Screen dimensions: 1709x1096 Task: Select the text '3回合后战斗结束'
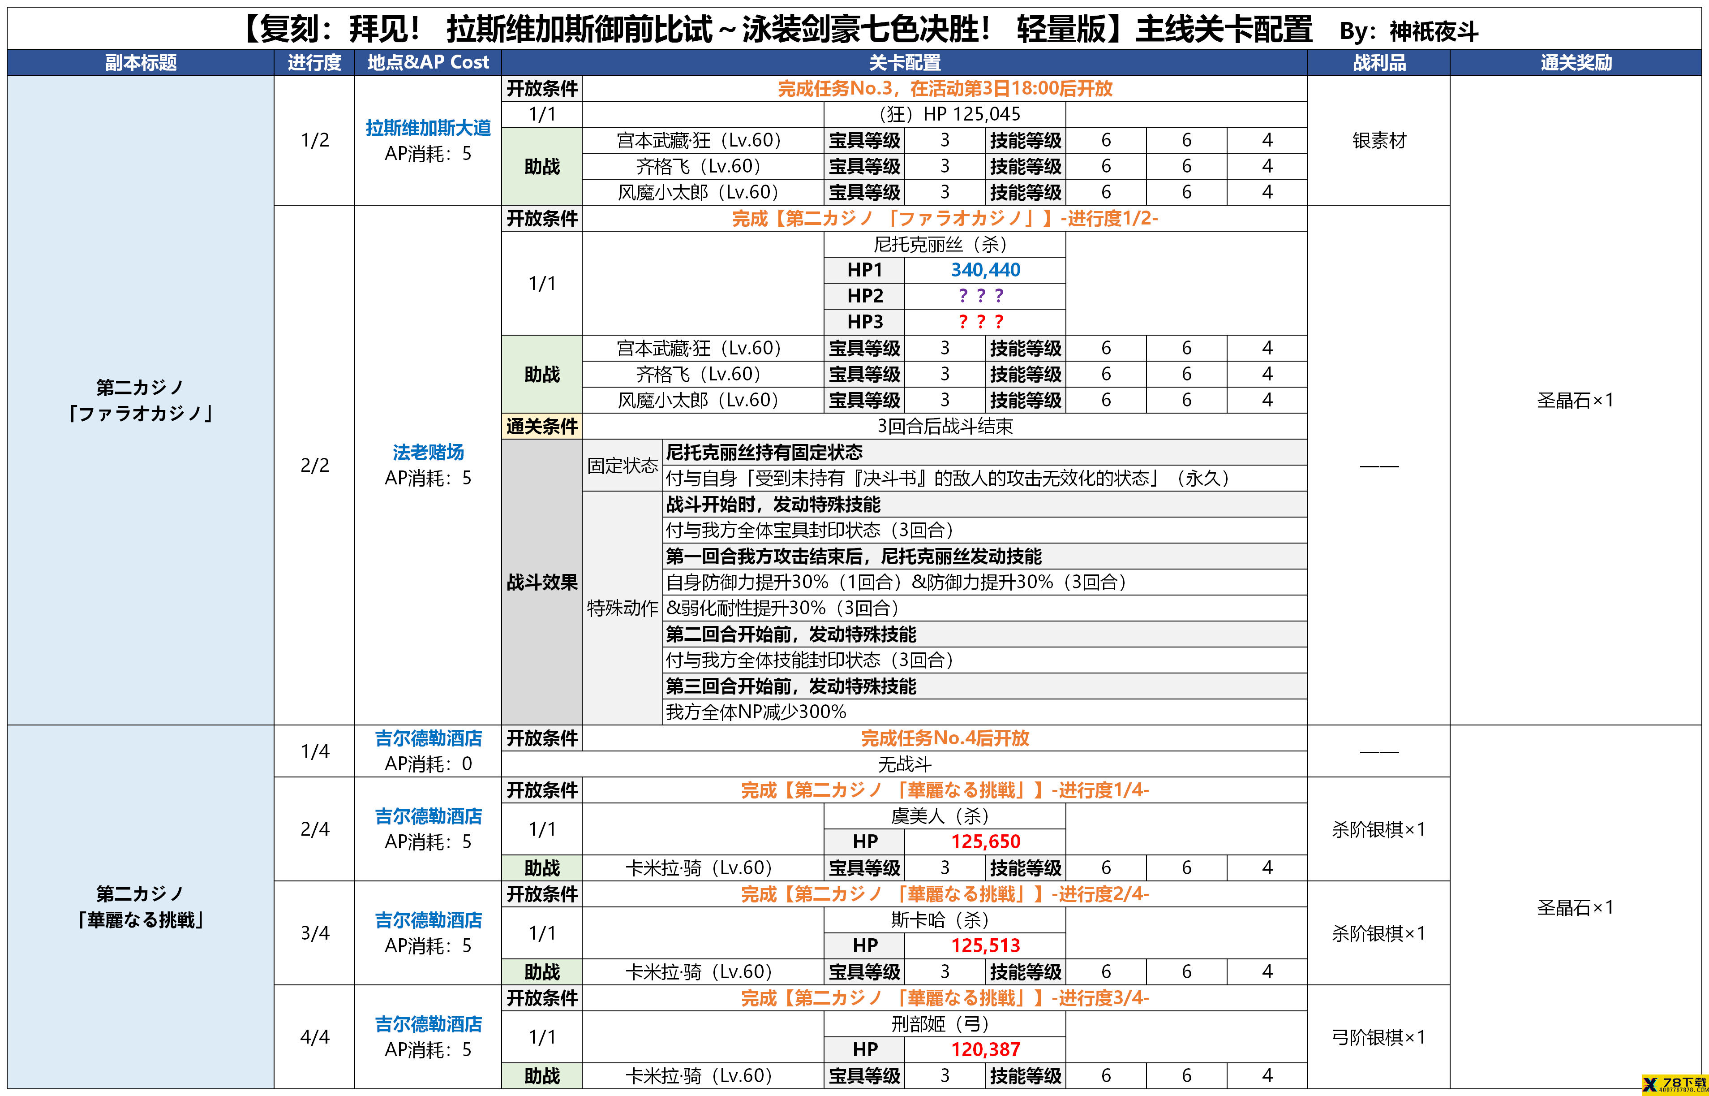click(945, 426)
